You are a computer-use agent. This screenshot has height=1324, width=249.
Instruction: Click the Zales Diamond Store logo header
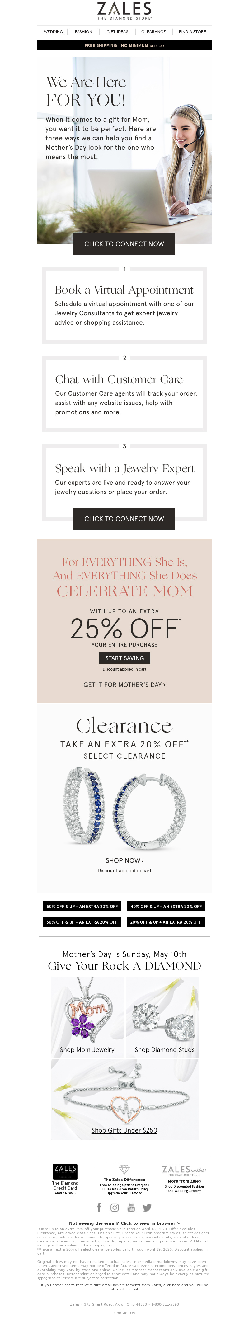pyautogui.click(x=124, y=11)
